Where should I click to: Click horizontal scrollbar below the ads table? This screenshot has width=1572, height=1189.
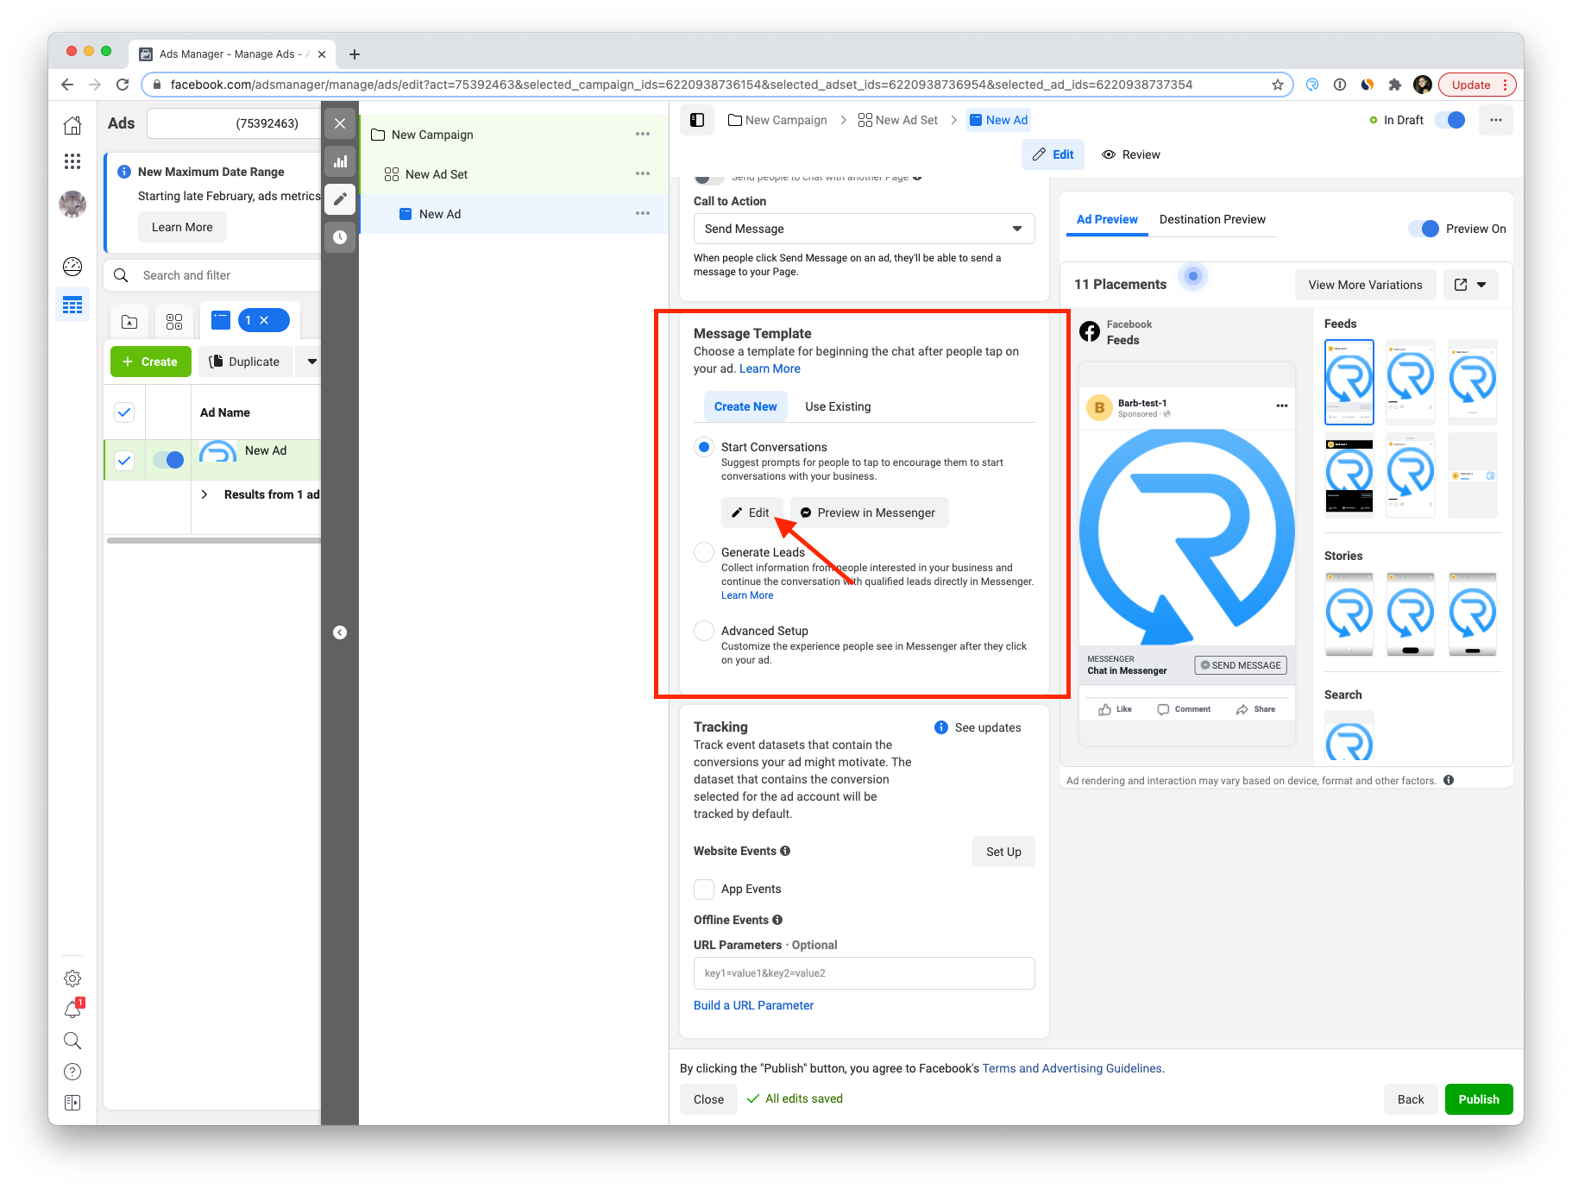click(213, 540)
